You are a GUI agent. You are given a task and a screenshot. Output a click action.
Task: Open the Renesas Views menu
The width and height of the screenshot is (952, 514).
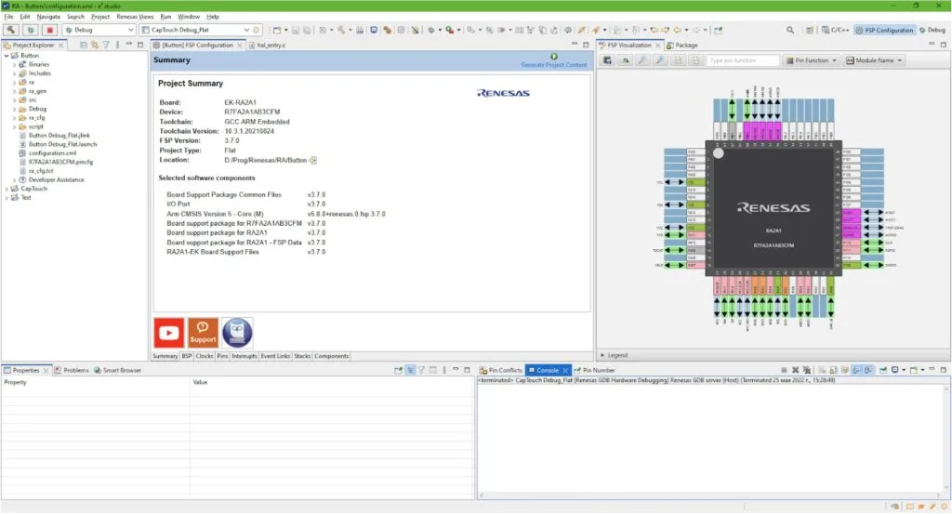click(135, 17)
